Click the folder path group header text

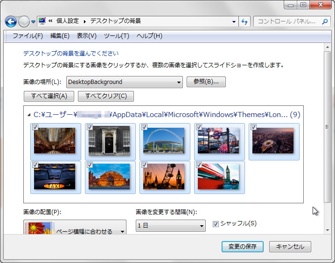coord(167,115)
